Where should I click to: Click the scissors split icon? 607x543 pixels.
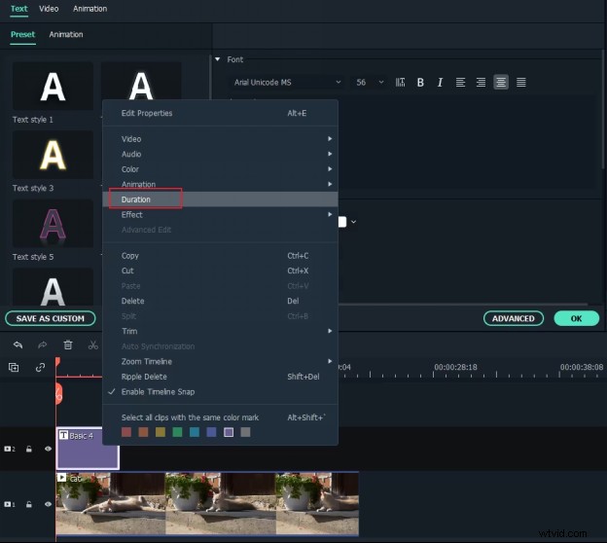coord(93,344)
